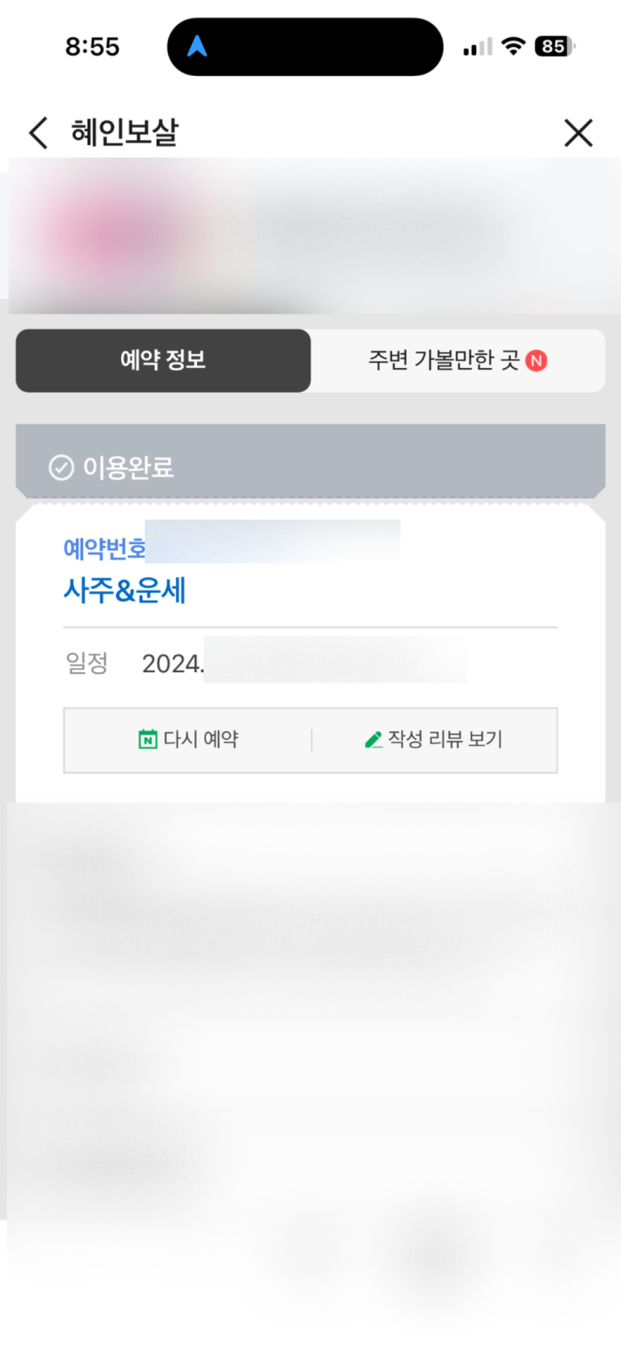Click the green pencil icon for review
Image resolution: width=621 pixels, height=1348 pixels.
(373, 739)
